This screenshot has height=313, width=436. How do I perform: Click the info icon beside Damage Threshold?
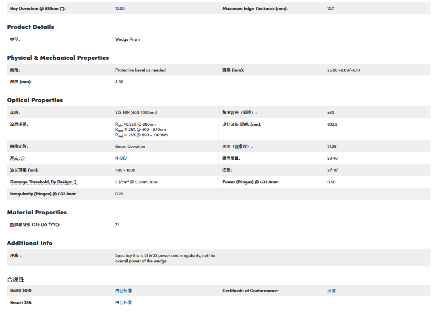pos(75,182)
